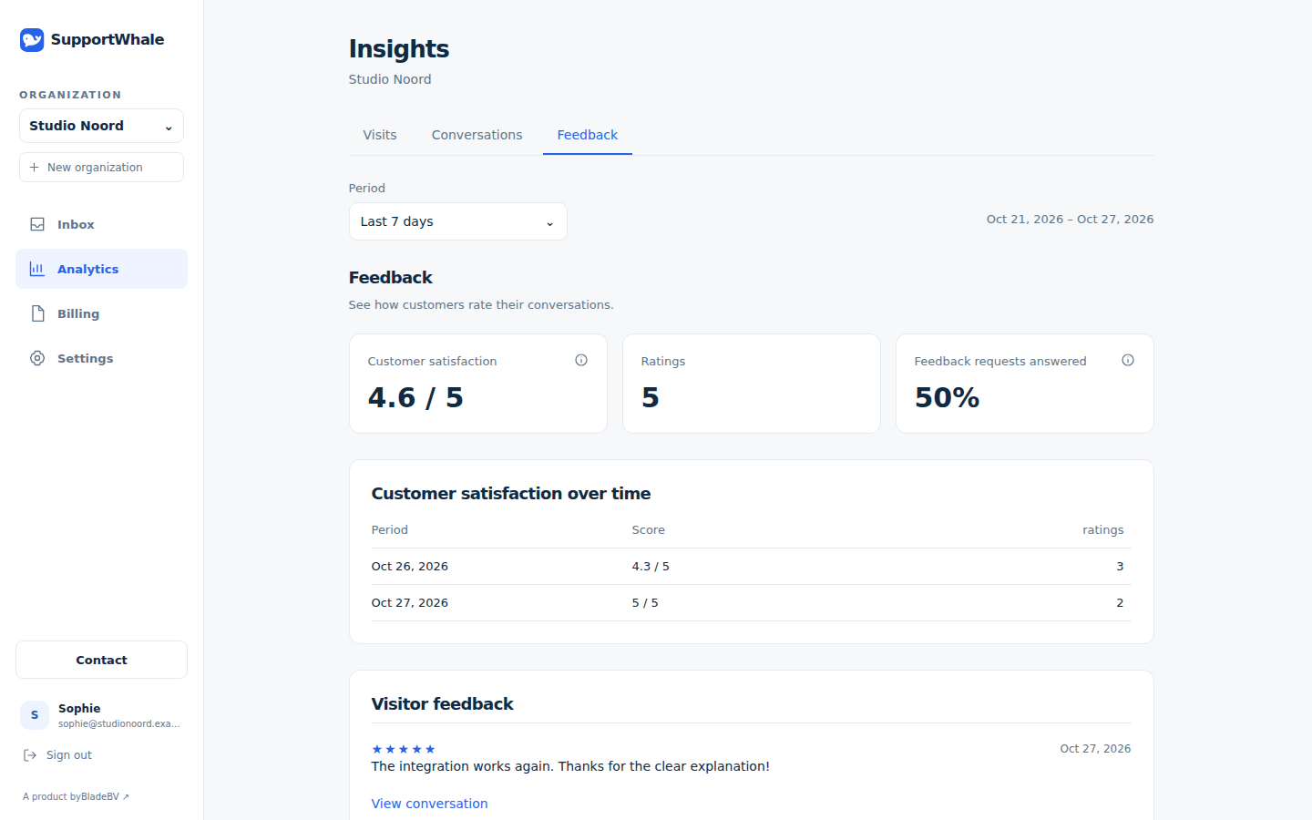Click the Billing document icon

[x=37, y=313]
